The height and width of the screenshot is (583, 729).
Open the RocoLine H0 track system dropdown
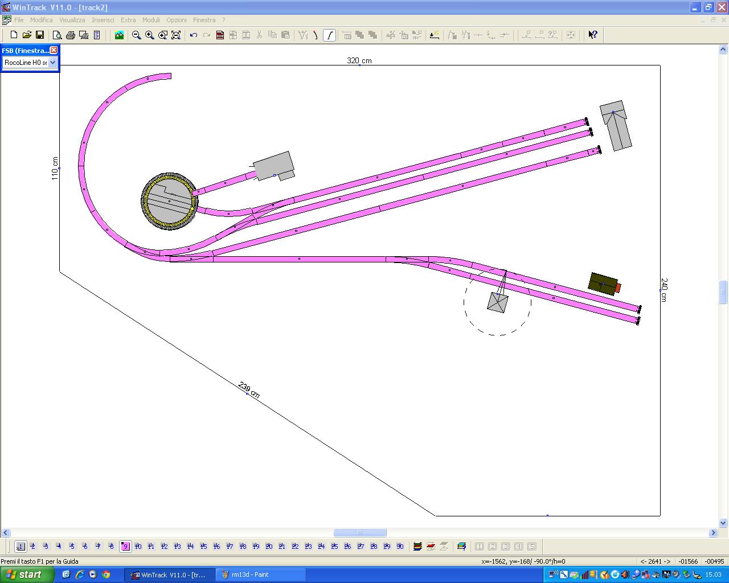tap(52, 63)
